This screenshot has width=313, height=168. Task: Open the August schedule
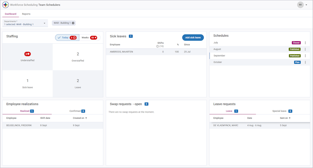coord(260,49)
